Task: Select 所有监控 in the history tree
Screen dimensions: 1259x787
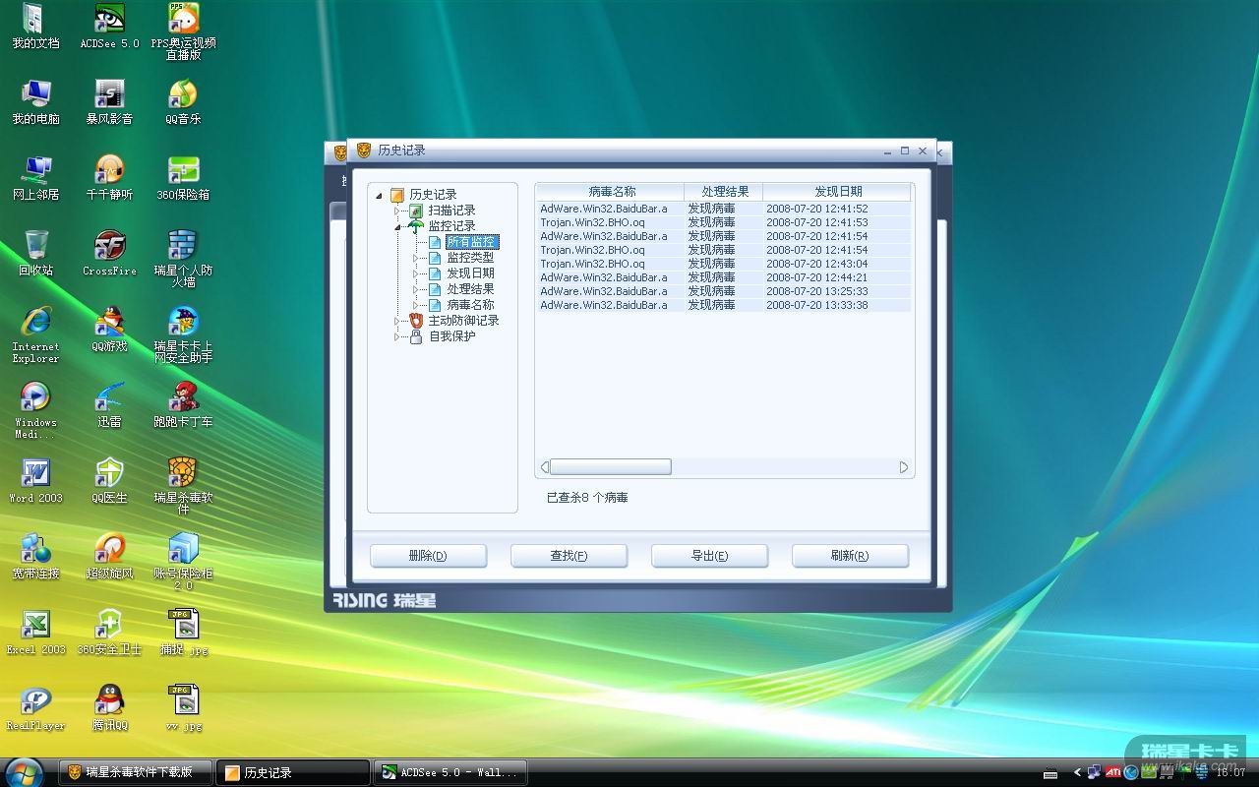Action: (472, 242)
